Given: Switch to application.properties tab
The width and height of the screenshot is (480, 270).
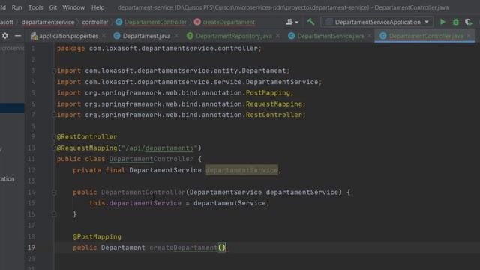Looking at the screenshot, I should (68, 36).
